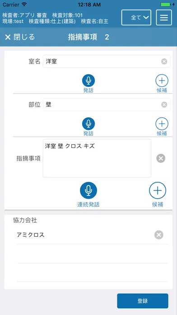177x315 pixels.
Task: Select the アミクロス company row
Action: pos(93,235)
